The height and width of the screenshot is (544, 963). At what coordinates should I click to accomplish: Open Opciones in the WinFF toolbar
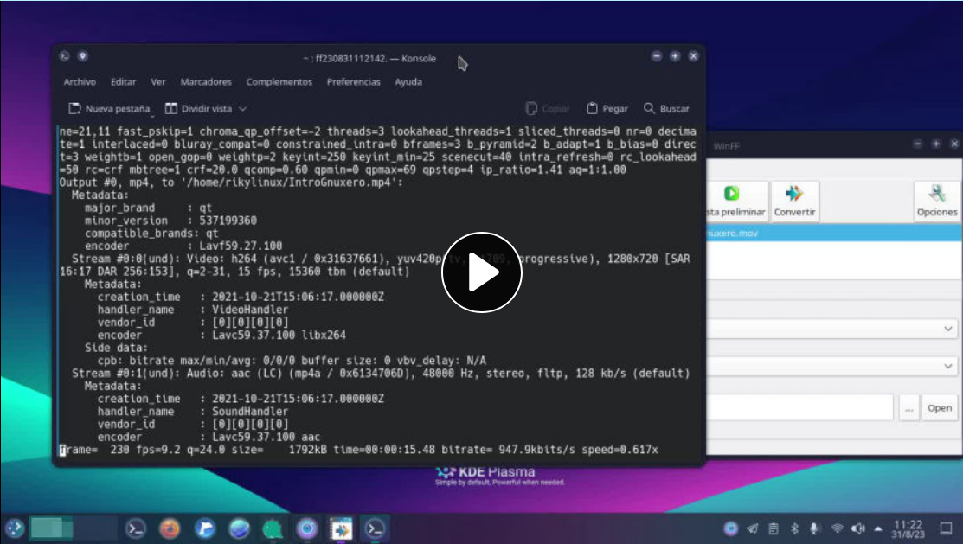tap(936, 201)
